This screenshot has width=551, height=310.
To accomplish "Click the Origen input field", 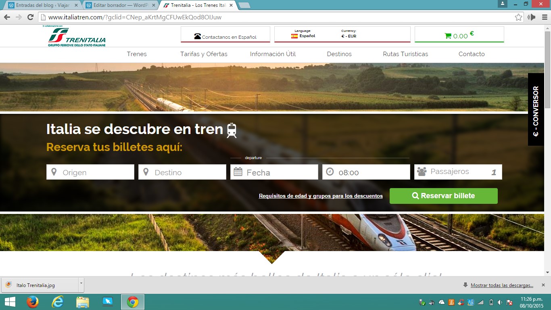I will [90, 172].
